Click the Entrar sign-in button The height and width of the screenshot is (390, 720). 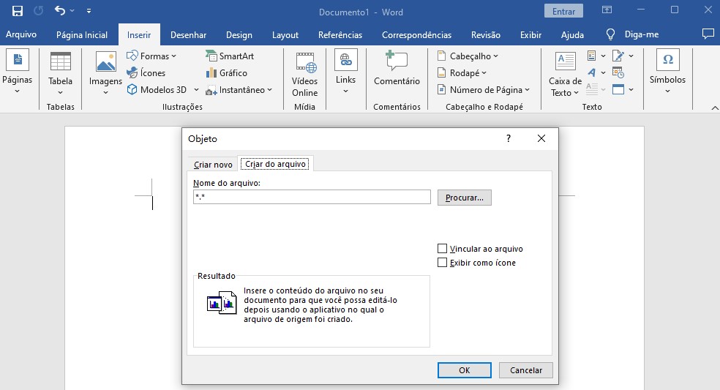[563, 11]
